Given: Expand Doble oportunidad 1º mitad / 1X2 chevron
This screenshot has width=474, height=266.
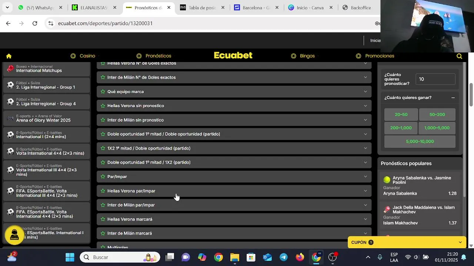Looking at the screenshot, I should 365,163.
